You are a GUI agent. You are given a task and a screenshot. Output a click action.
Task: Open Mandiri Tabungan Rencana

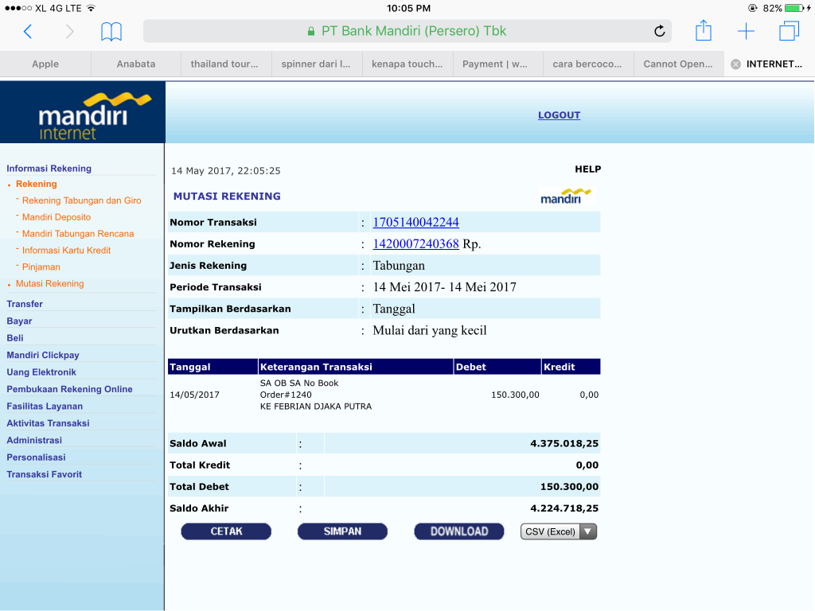click(78, 234)
